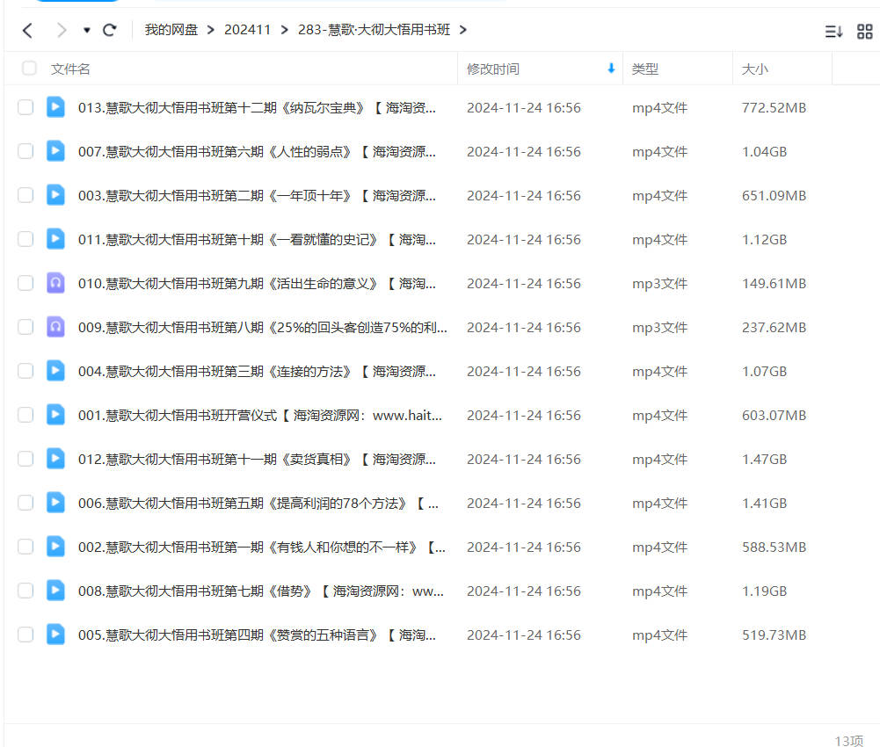Click video icon of file 003 一年顶十年
The width and height of the screenshot is (880, 747).
tap(55, 195)
